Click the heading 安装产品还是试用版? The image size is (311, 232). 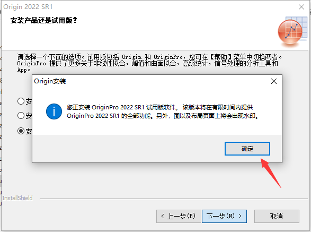(x=43, y=20)
